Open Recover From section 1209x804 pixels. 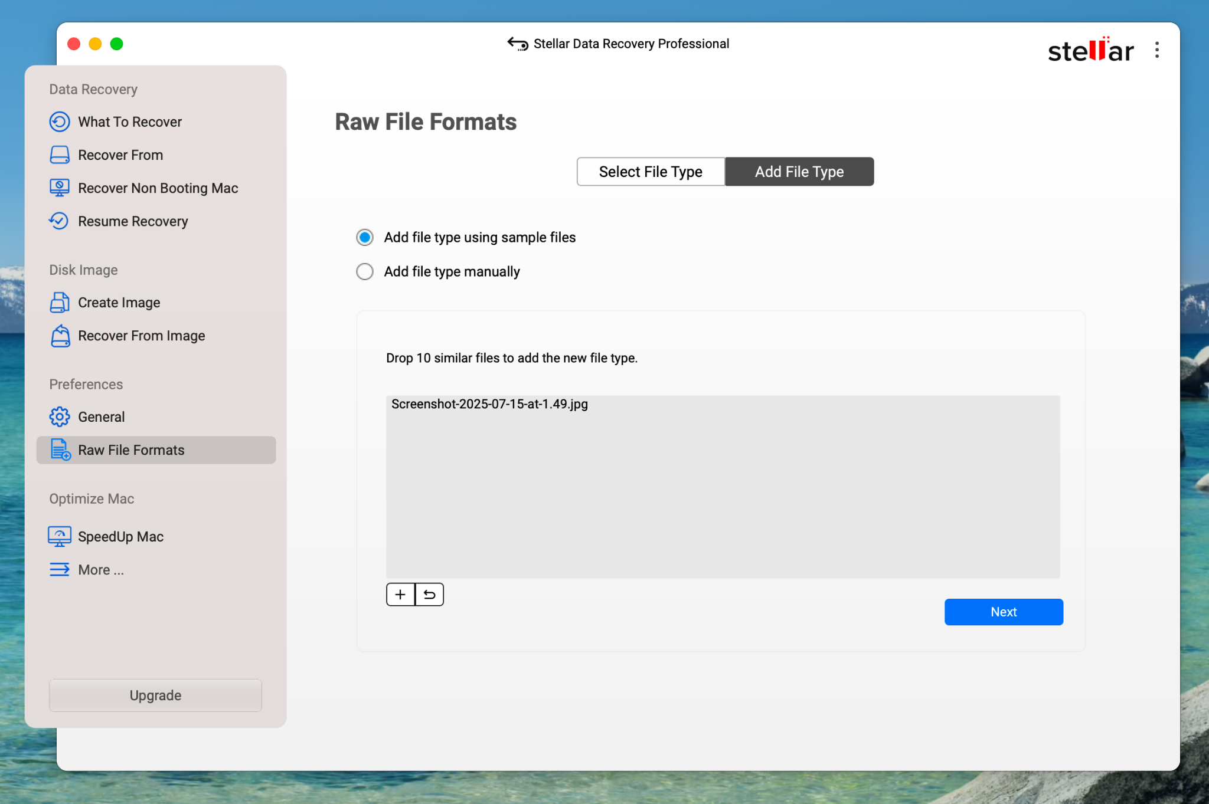pos(120,155)
